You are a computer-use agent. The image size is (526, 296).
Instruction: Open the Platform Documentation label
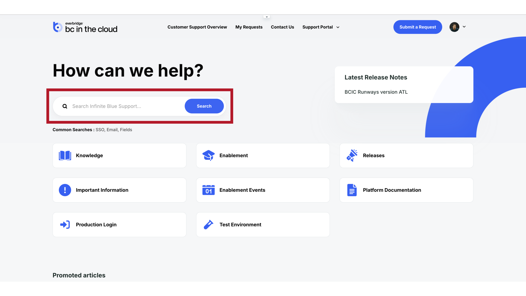tap(392, 190)
